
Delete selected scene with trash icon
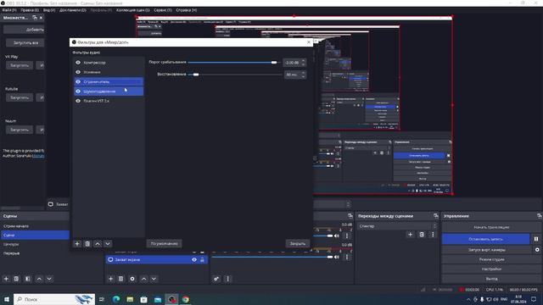(16, 279)
